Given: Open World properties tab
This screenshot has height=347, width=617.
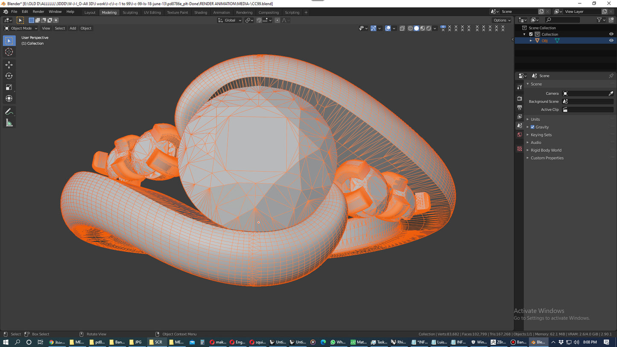Looking at the screenshot, I should 520,135.
